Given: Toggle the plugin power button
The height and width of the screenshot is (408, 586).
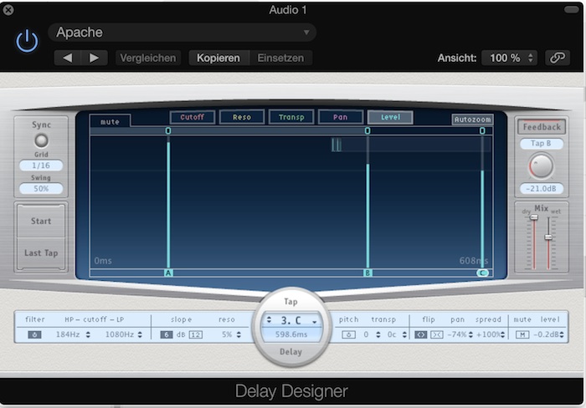Looking at the screenshot, I should tap(27, 42).
